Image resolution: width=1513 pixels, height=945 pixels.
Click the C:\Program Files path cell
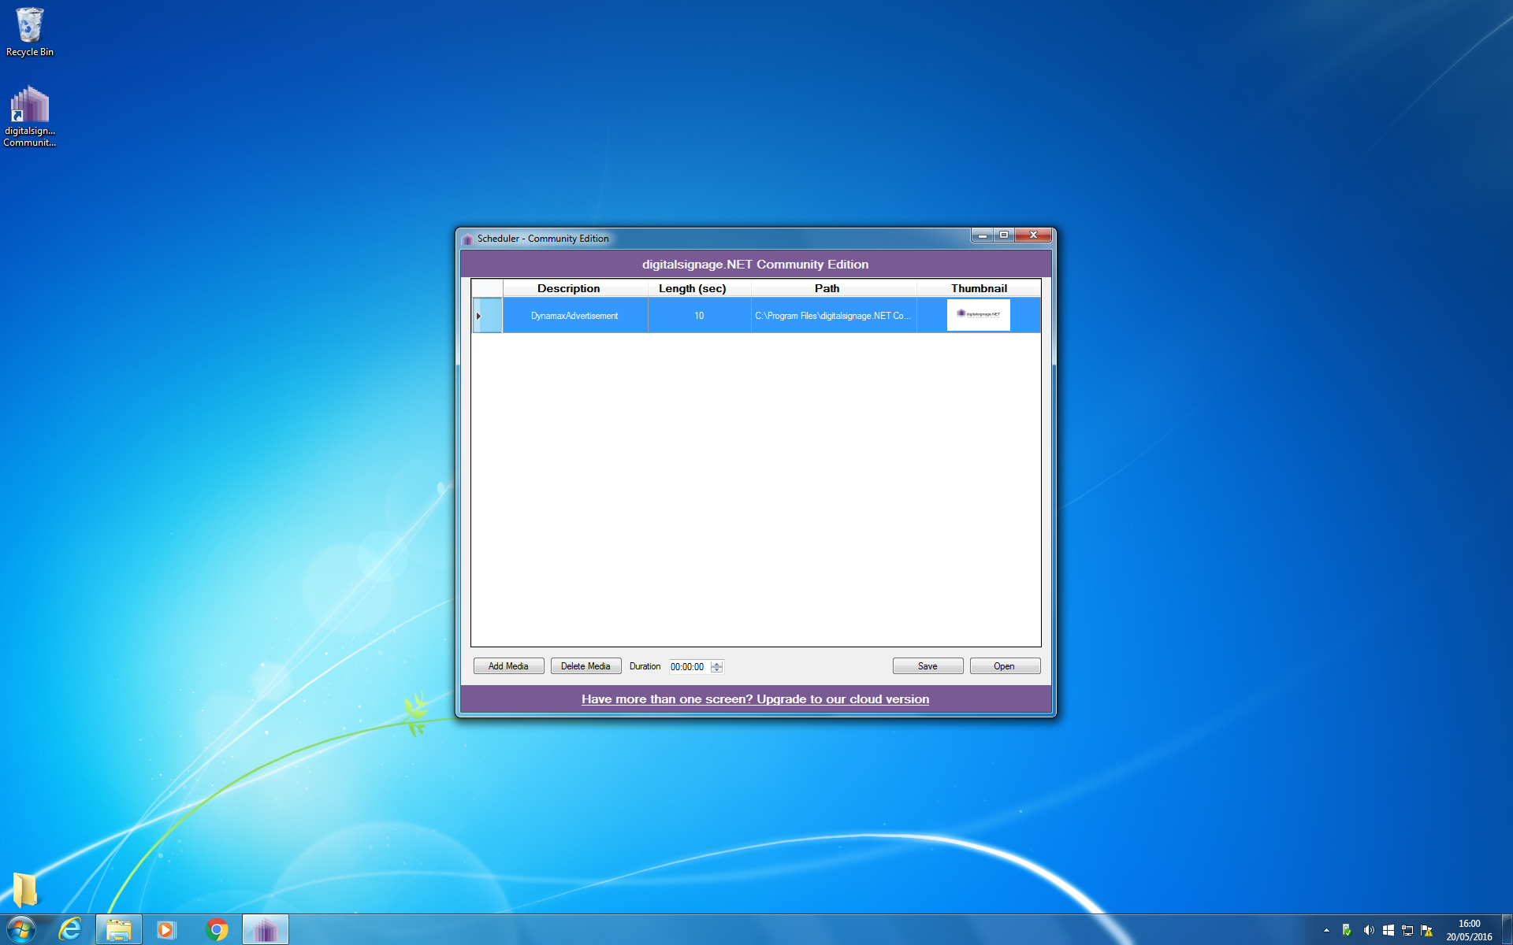(834, 316)
